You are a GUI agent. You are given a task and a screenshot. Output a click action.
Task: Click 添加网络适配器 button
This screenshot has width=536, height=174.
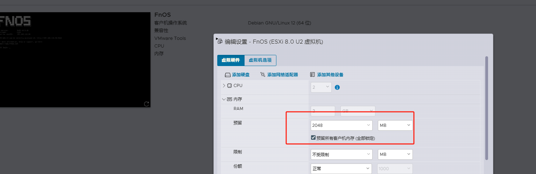[279, 75]
